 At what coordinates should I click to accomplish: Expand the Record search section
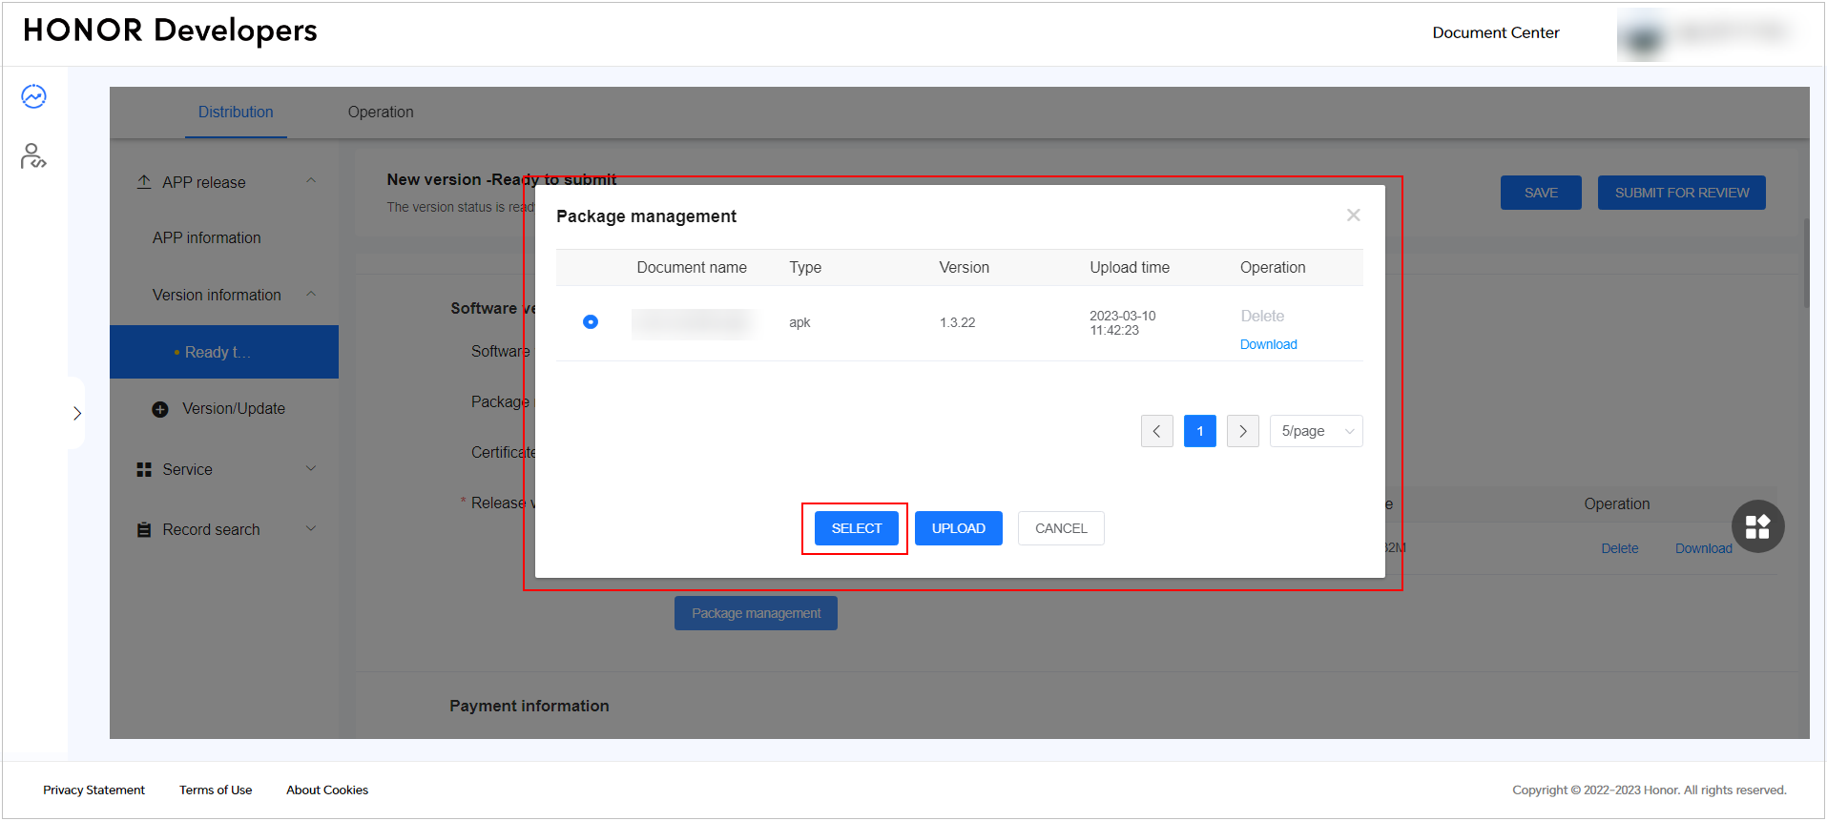click(311, 529)
